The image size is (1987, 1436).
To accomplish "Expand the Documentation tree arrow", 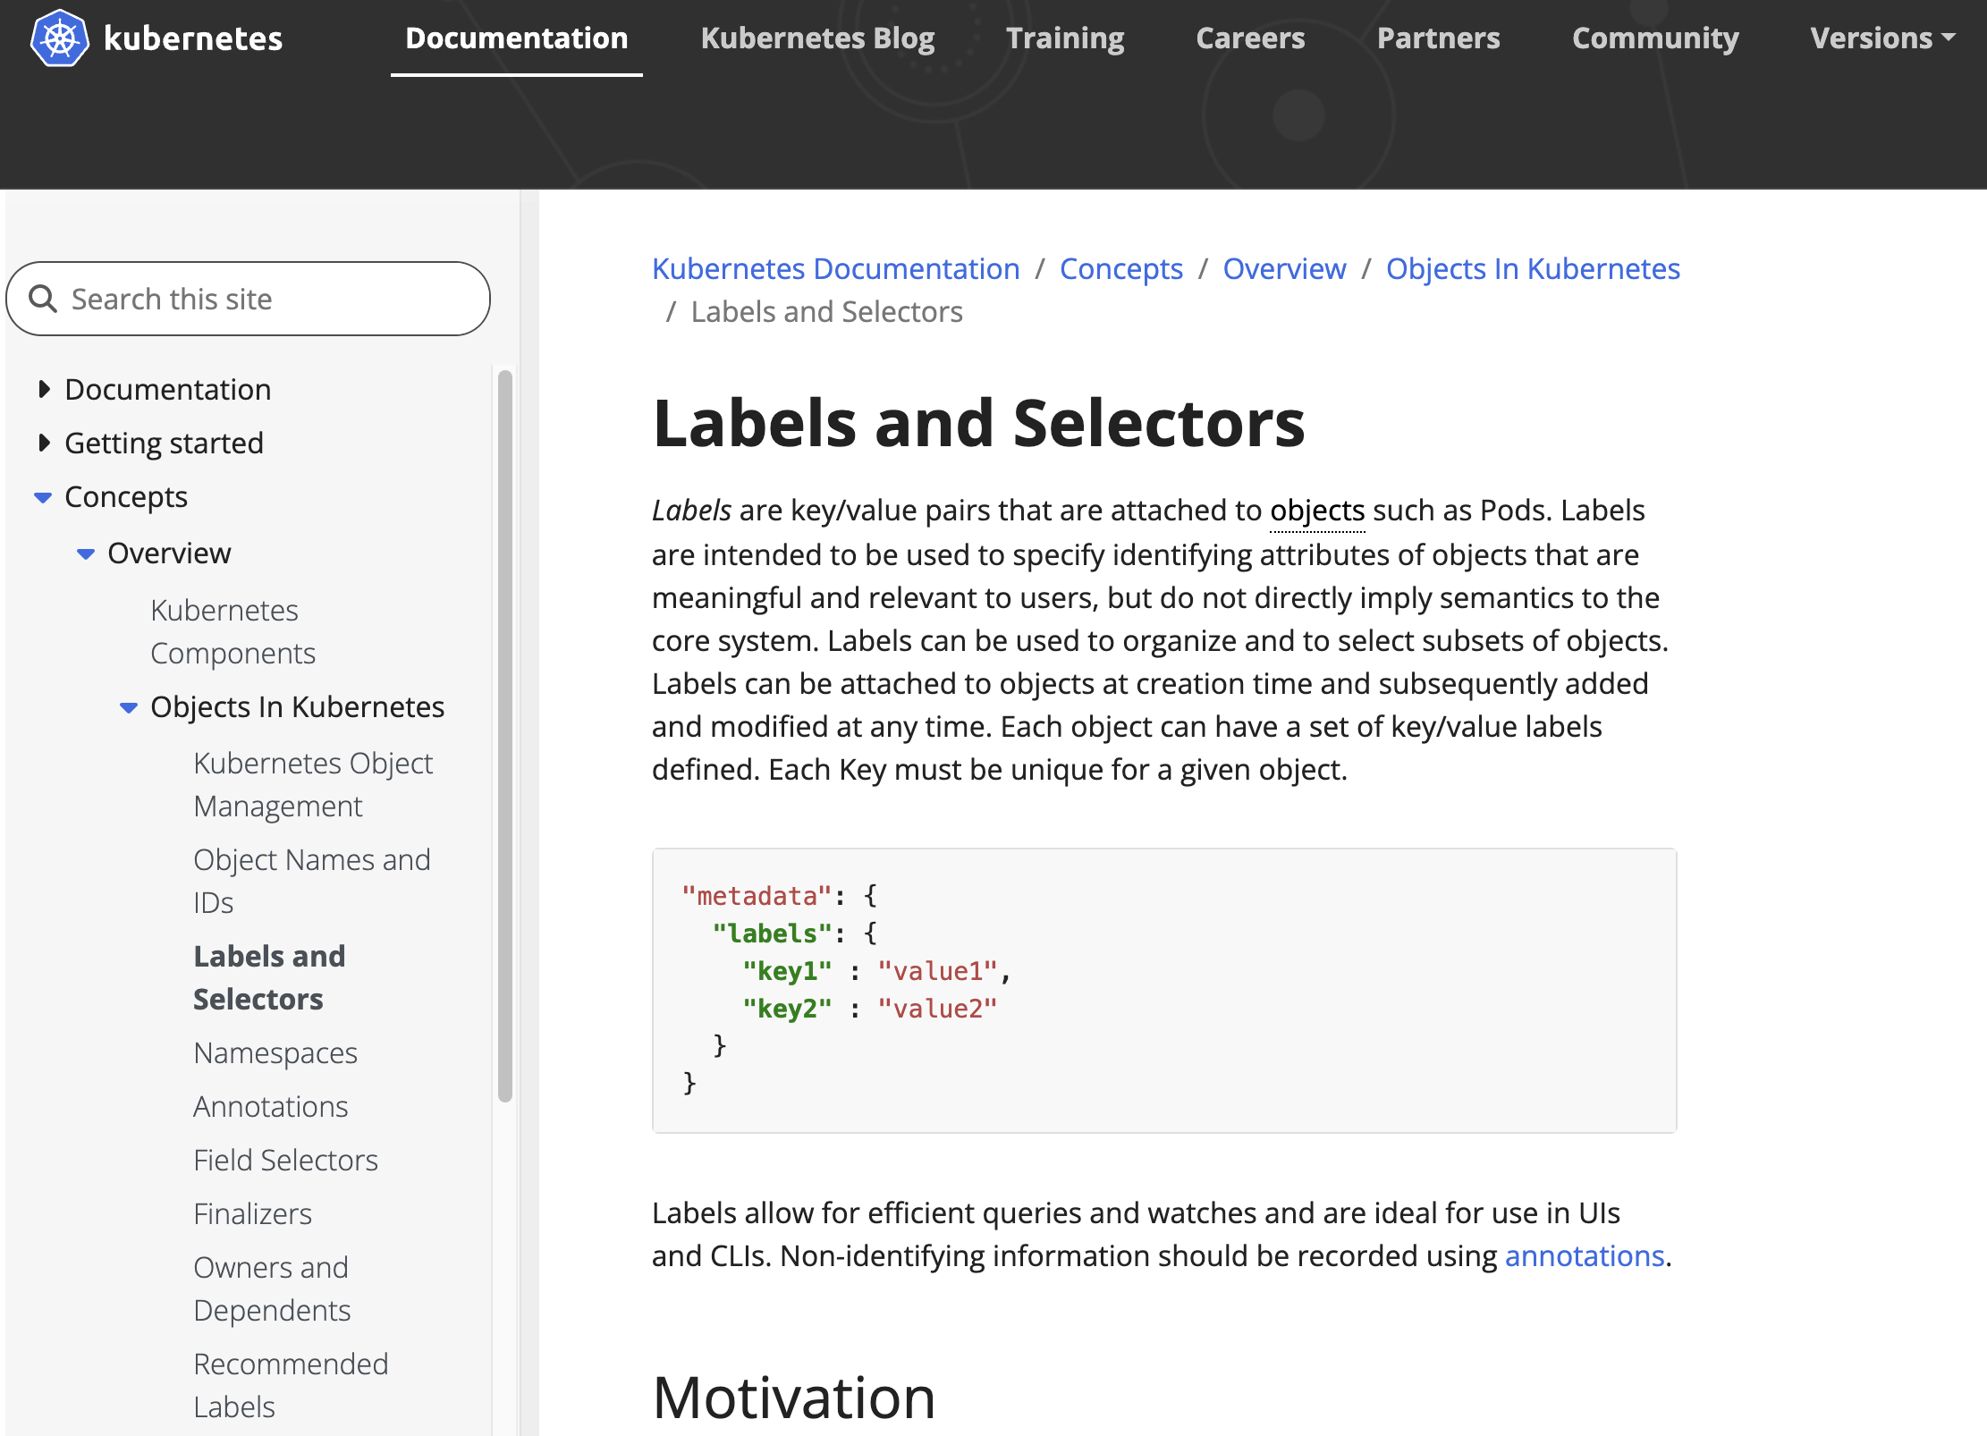I will [x=43, y=389].
